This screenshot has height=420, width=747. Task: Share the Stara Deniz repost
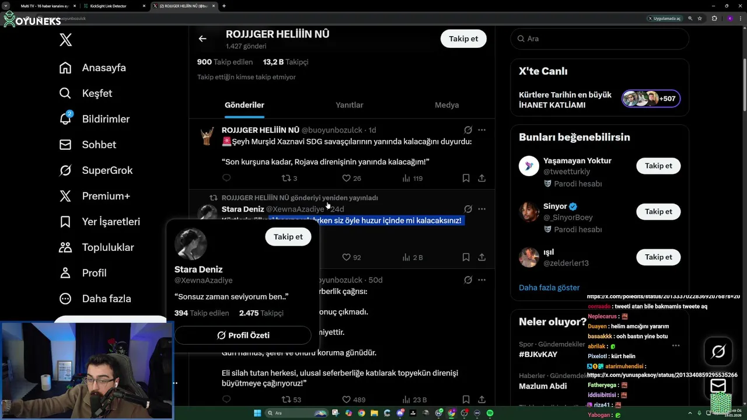pos(481,257)
